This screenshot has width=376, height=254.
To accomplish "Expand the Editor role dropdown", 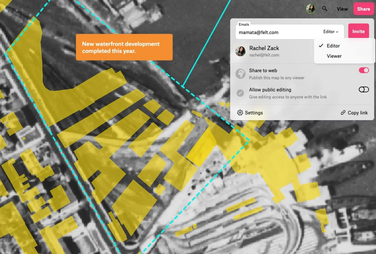I will click(331, 32).
